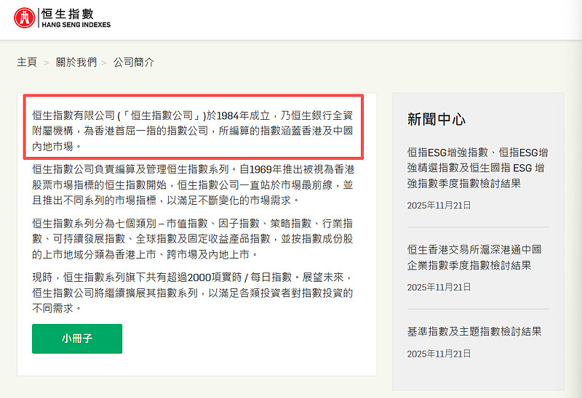Click paragraph starting 恒生指數系列分為七個類別

click(192, 239)
